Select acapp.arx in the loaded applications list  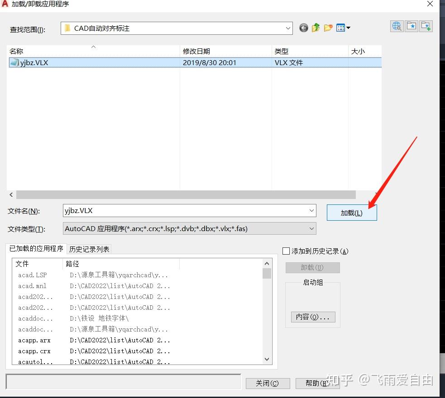point(34,340)
